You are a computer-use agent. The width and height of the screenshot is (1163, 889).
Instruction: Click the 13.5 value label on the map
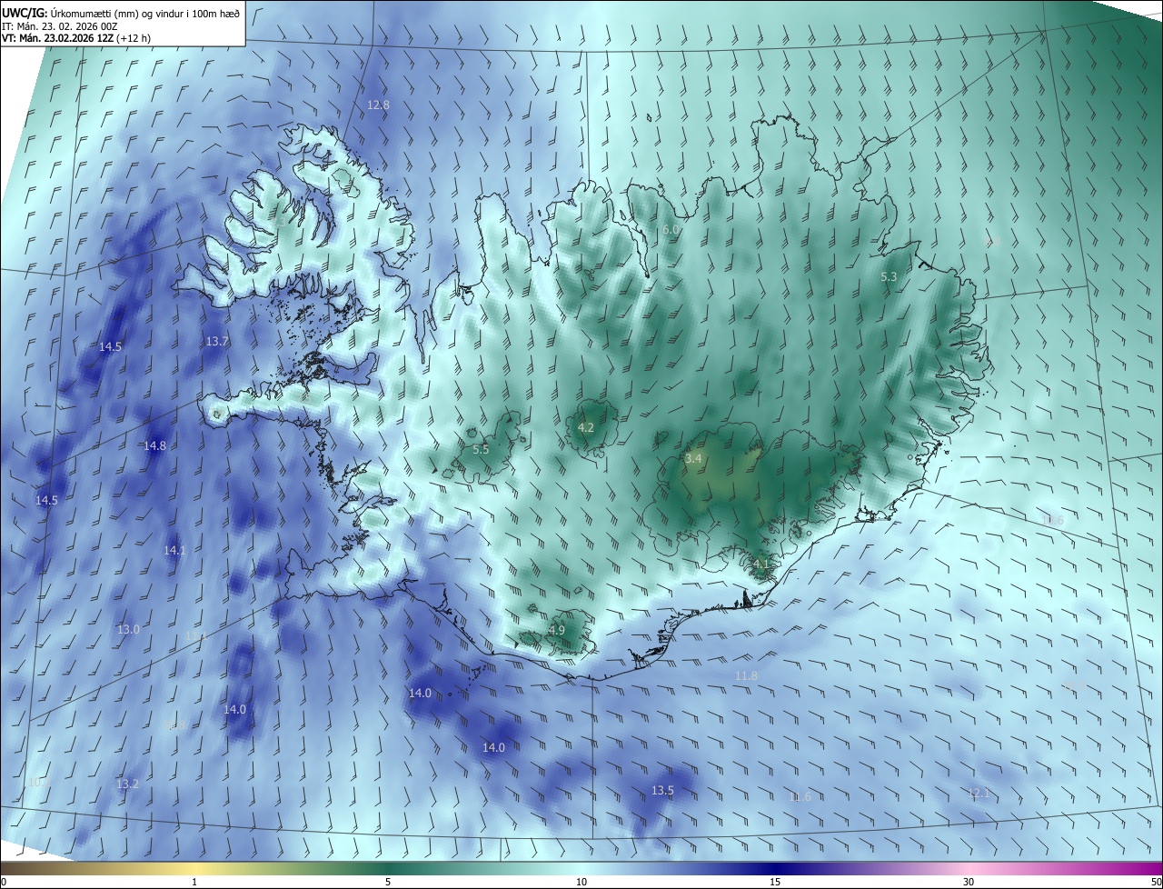pos(662,791)
